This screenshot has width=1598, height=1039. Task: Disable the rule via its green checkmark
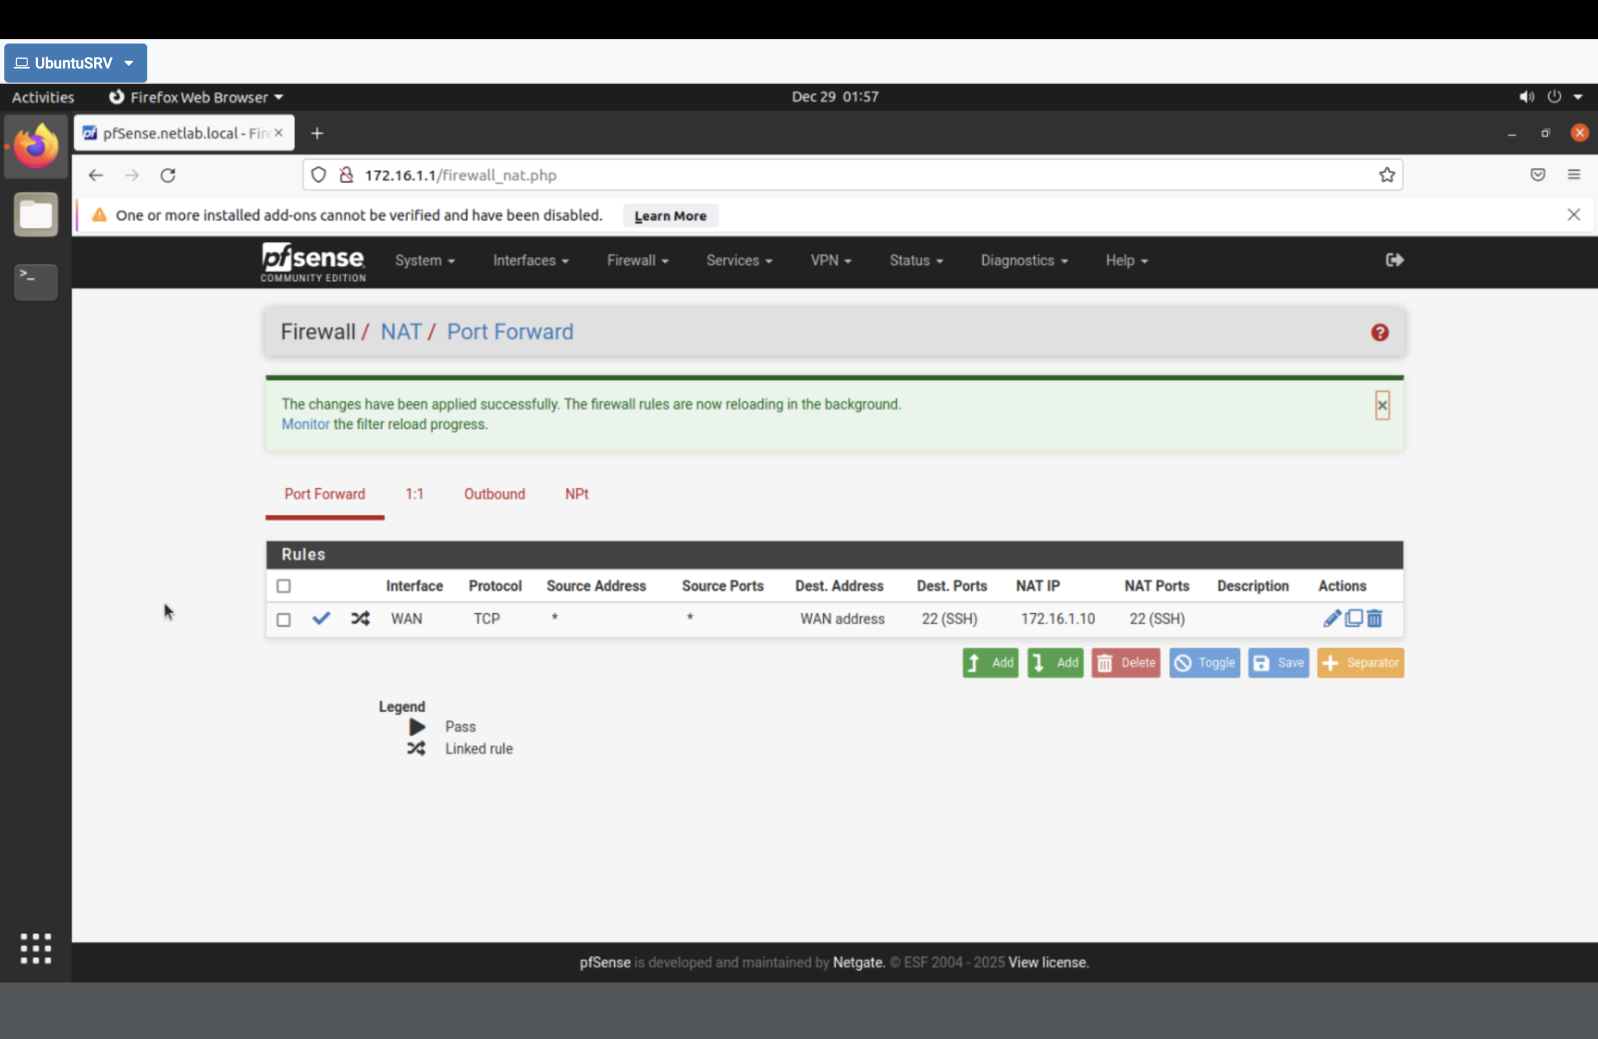(x=321, y=619)
